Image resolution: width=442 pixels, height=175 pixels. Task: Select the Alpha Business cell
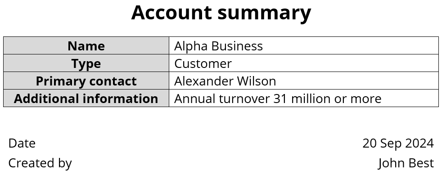[303, 45]
